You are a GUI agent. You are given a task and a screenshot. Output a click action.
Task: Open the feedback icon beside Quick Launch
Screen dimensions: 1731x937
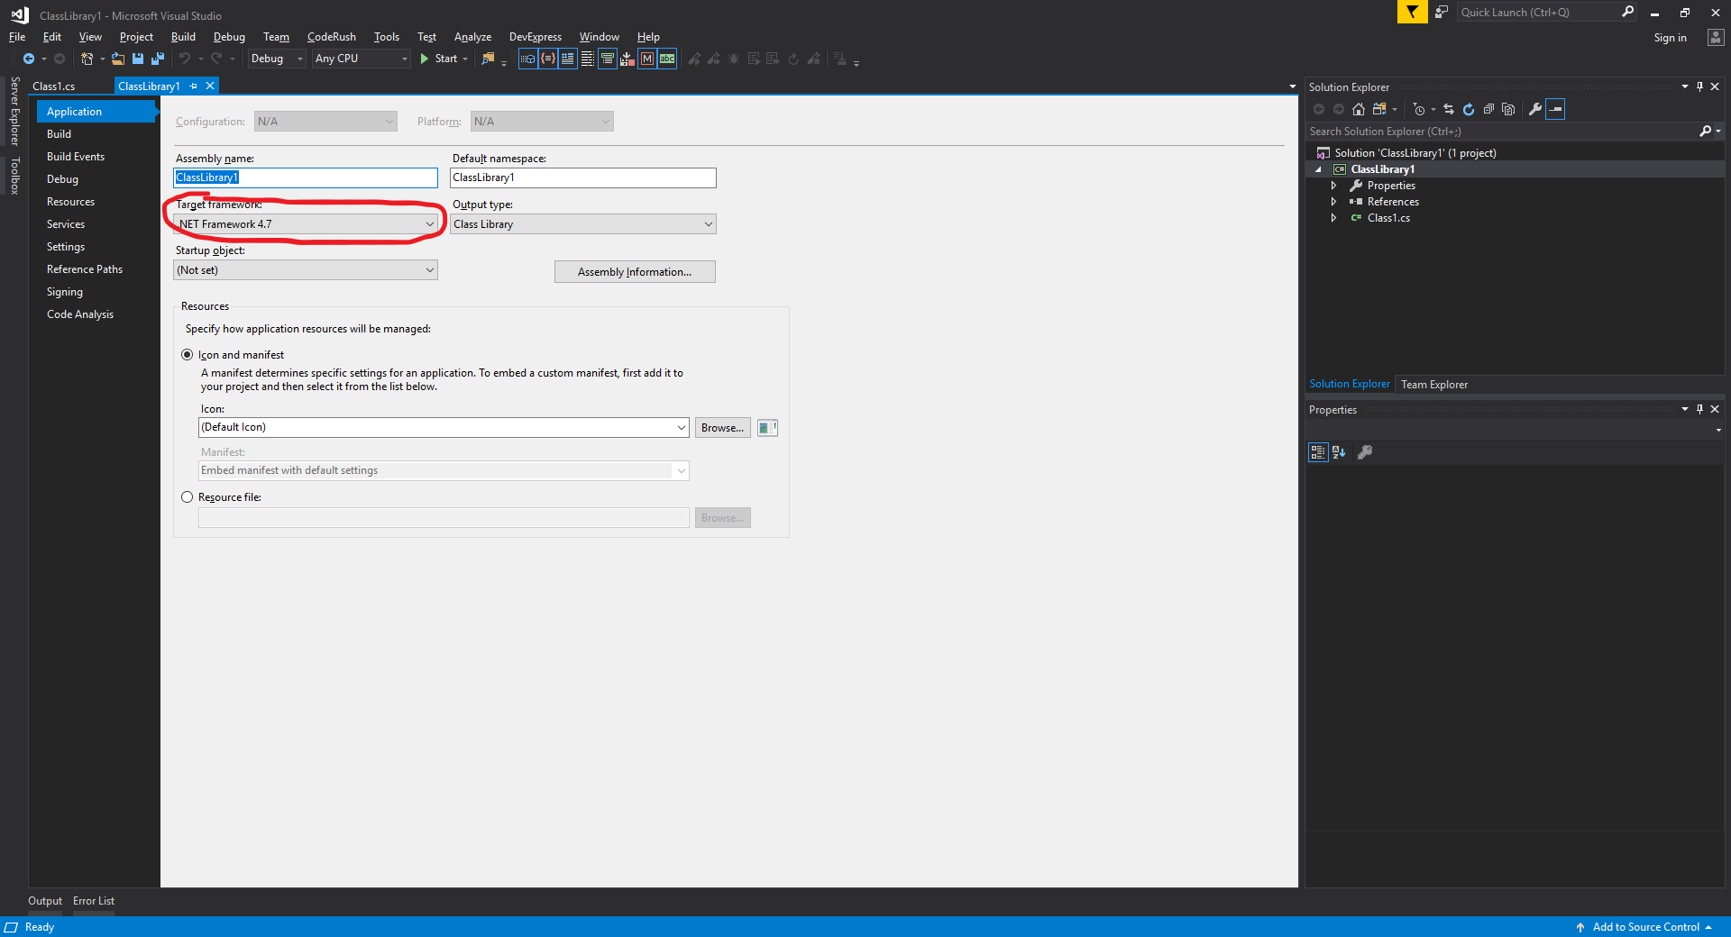tap(1442, 12)
